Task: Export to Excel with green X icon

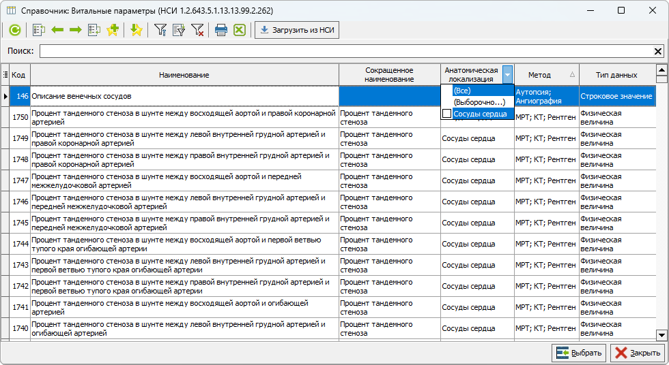Action: coord(240,30)
